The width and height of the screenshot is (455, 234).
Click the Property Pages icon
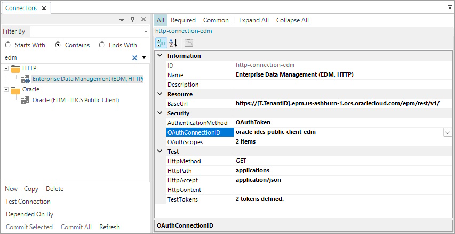(x=189, y=43)
